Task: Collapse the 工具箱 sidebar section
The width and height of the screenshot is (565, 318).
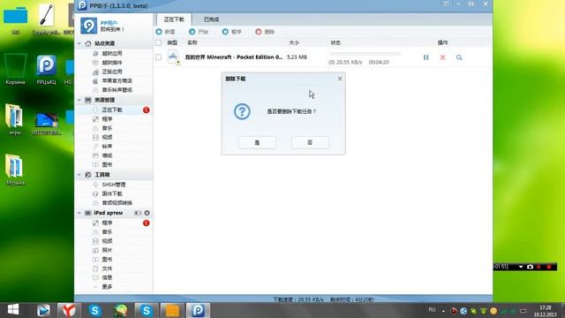Action: pyautogui.click(x=79, y=175)
